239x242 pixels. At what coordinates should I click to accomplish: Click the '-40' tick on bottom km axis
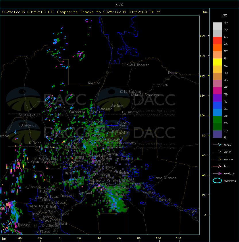19,238
